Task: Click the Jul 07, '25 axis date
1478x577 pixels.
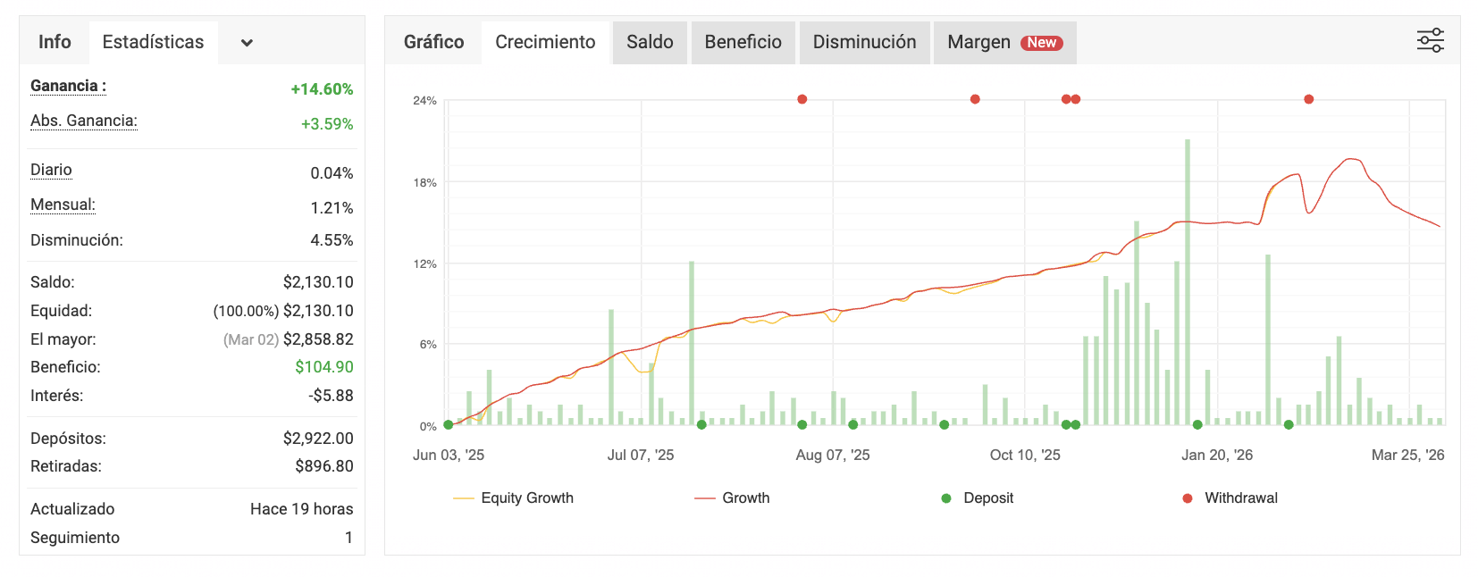Action: tap(641, 455)
